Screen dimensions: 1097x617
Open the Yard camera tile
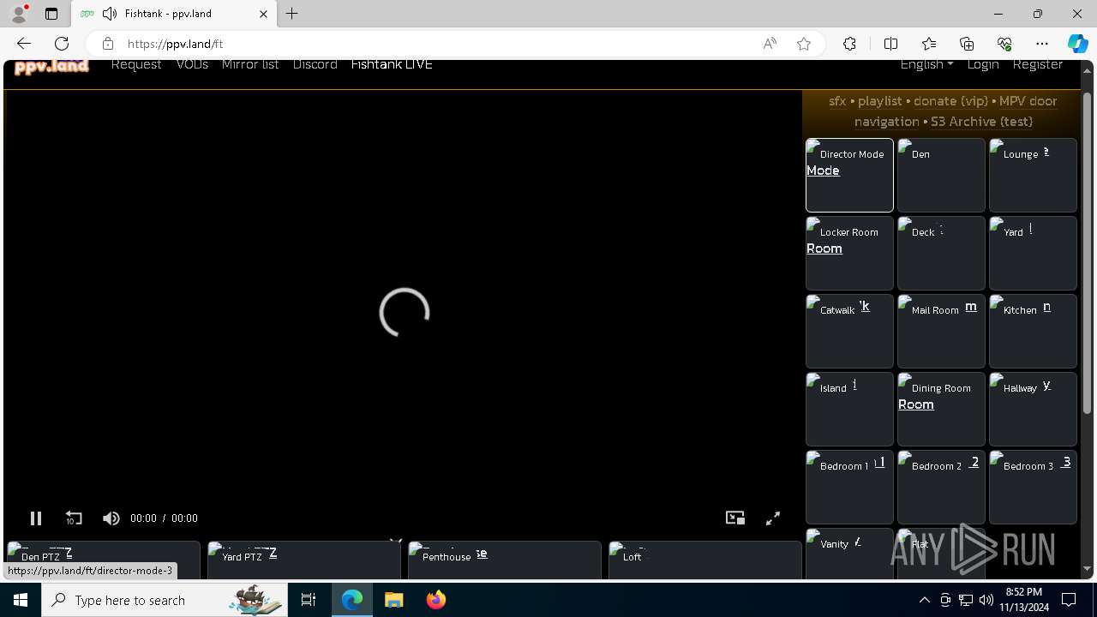click(1033, 253)
